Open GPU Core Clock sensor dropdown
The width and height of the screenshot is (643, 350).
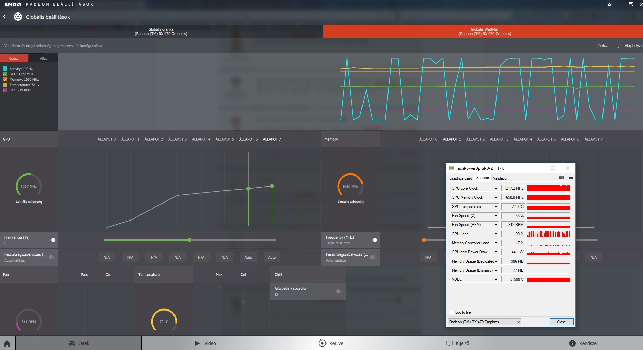point(496,188)
